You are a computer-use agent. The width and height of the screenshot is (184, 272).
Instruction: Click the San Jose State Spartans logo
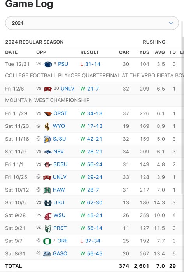click(47, 139)
